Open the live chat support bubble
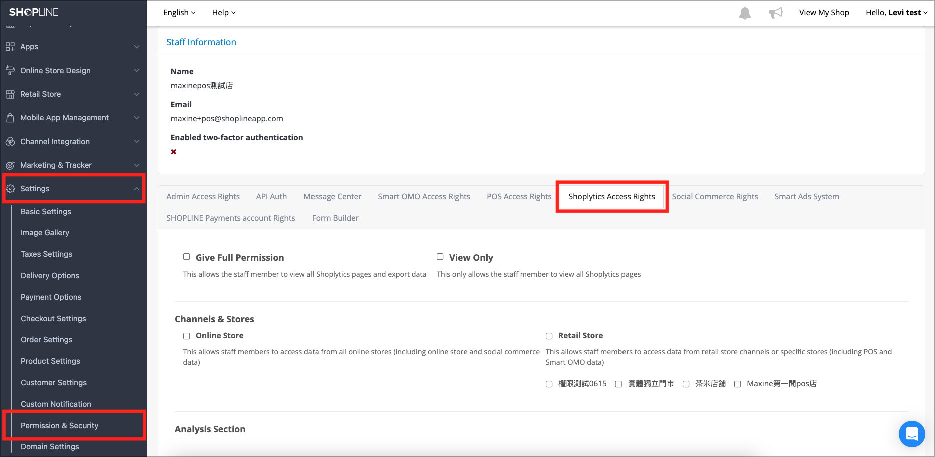The height and width of the screenshot is (457, 935). (912, 434)
